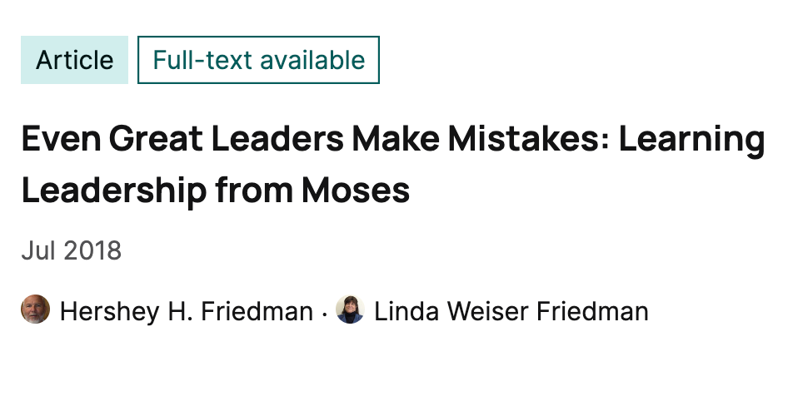Select the word 'available' in the green outlined badge
This screenshot has height=411, width=798.
(313, 60)
